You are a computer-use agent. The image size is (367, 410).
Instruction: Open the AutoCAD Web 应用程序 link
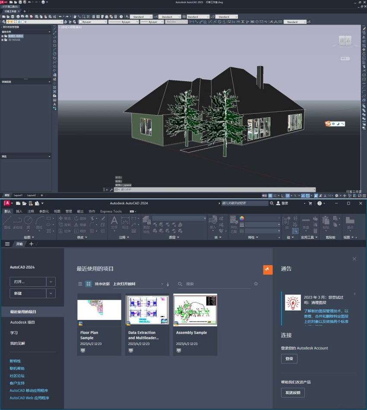[29, 398]
